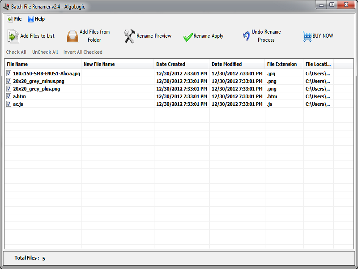Open the File menu
The image size is (358, 269).
coord(14,19)
